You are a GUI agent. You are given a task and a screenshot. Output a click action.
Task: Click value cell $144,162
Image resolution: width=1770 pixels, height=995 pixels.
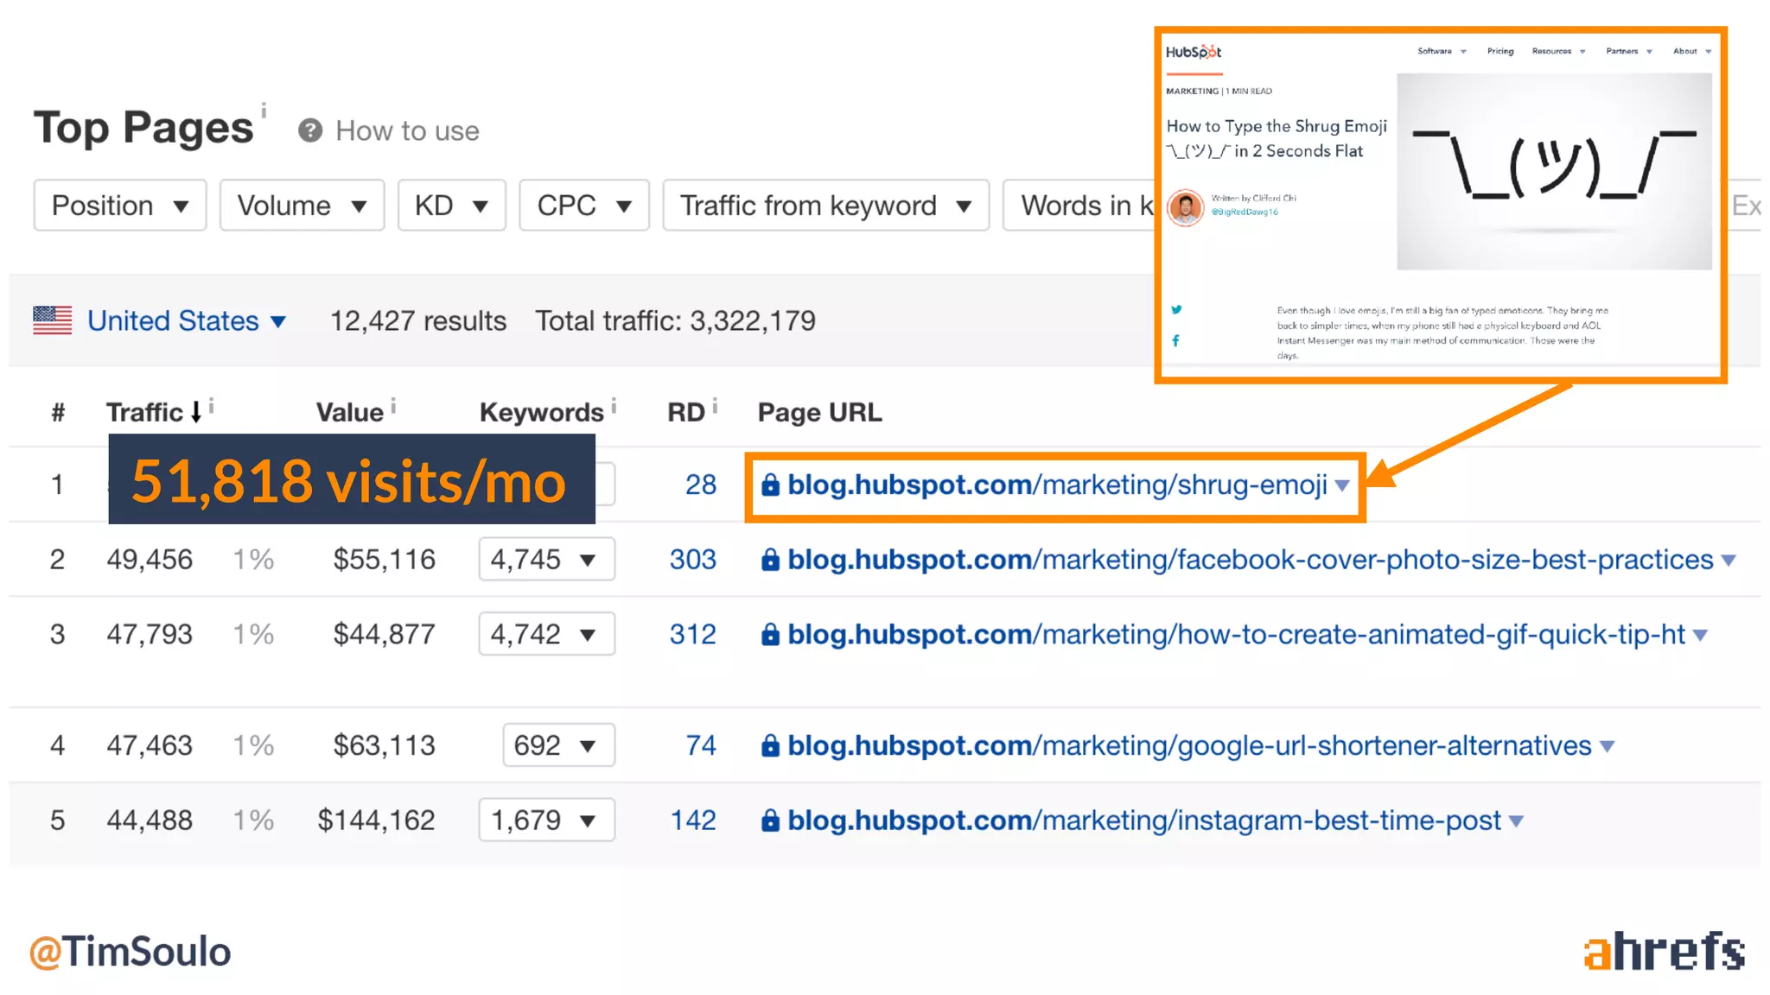[376, 820]
